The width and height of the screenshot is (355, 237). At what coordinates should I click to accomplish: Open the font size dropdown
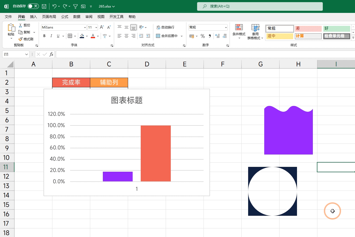(96, 27)
